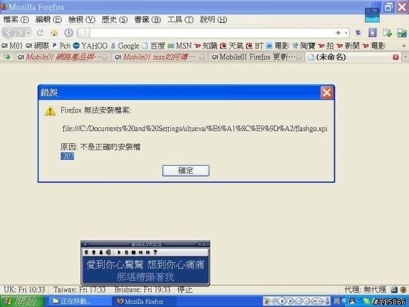Viewport: 409px width, 307px height.
Task: Open the 編輯 (E) menu
Action: pos(49,20)
